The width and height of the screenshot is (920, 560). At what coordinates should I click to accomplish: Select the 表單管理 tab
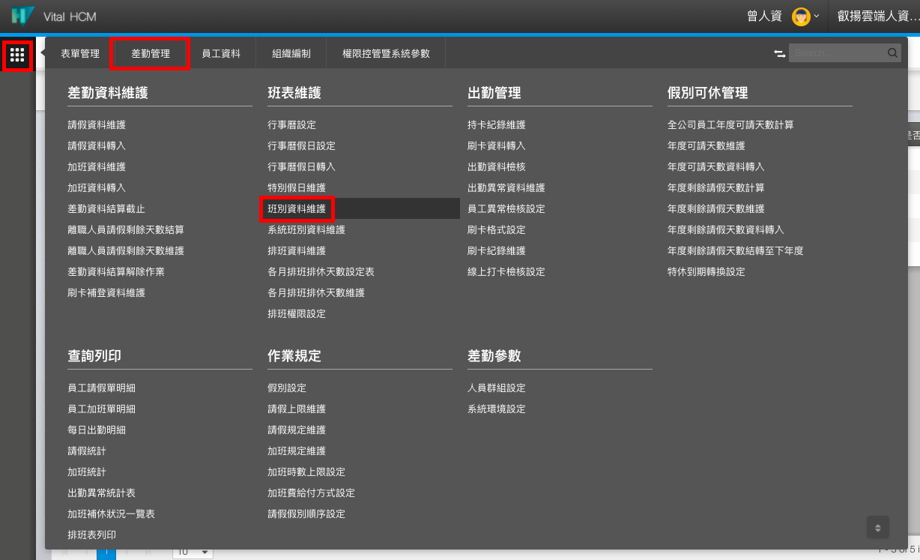click(x=80, y=54)
